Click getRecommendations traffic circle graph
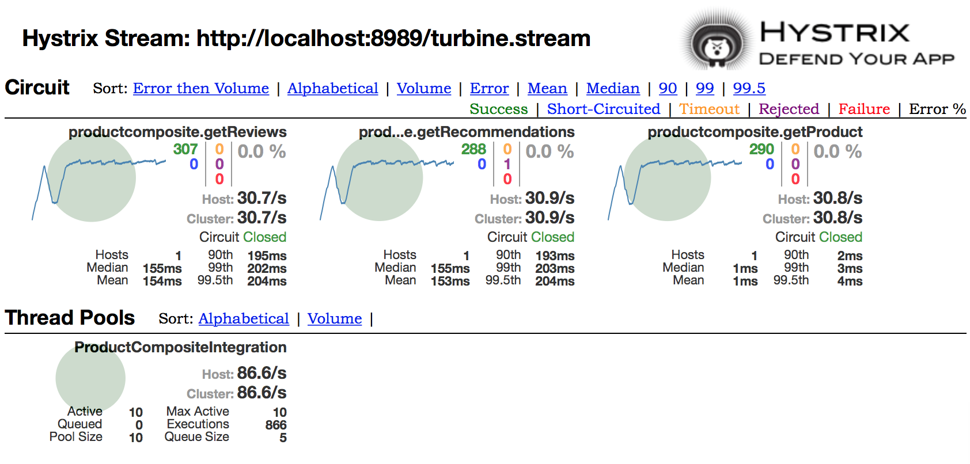The height and width of the screenshot is (464, 970). 380,177
